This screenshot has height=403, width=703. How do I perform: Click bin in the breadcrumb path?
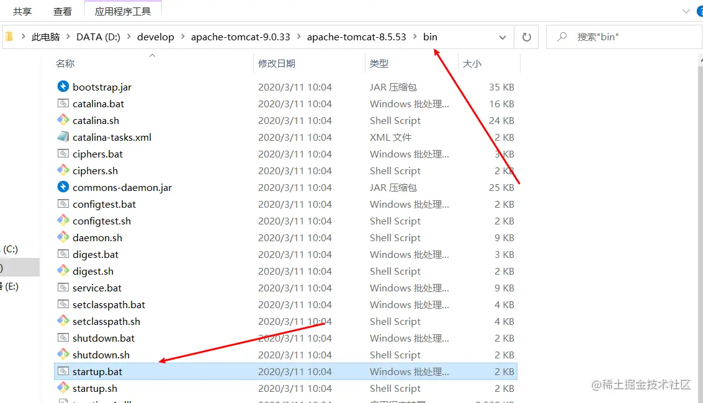(x=430, y=37)
